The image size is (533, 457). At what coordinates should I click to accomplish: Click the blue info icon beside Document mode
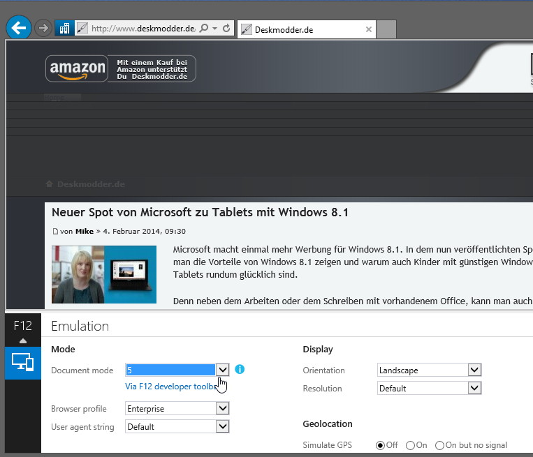(240, 369)
